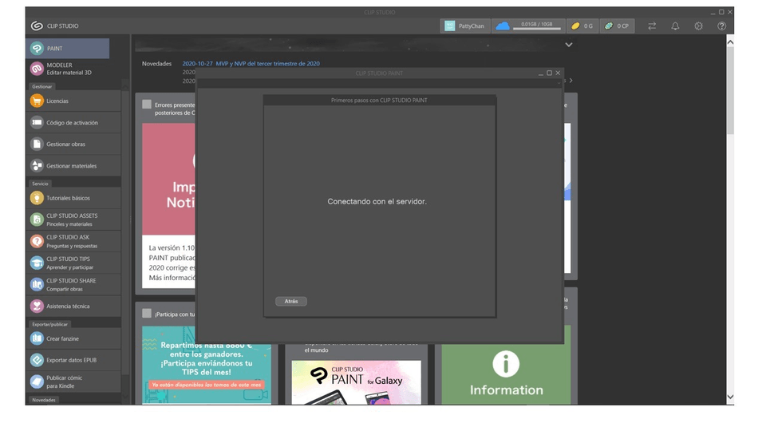Screen dimensions: 766x431
Task: Click the help question mark icon
Action: point(721,26)
